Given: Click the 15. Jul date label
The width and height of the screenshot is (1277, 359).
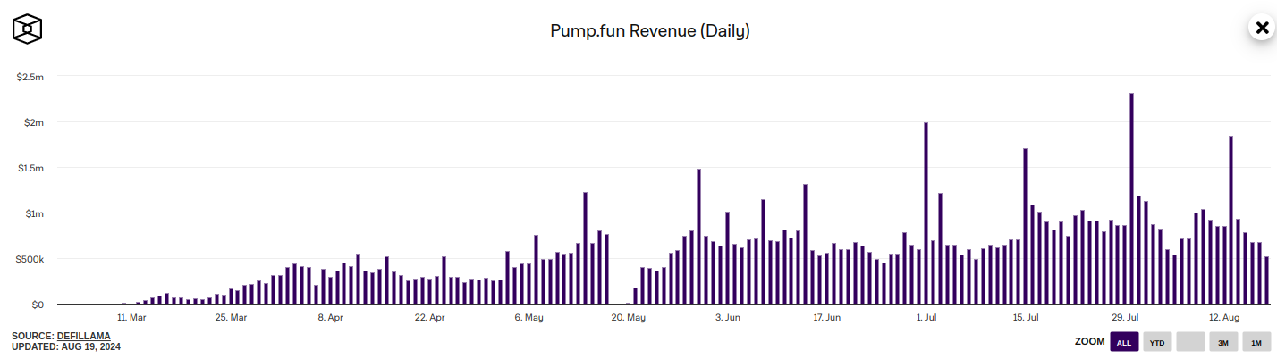Looking at the screenshot, I should pyautogui.click(x=1026, y=317).
